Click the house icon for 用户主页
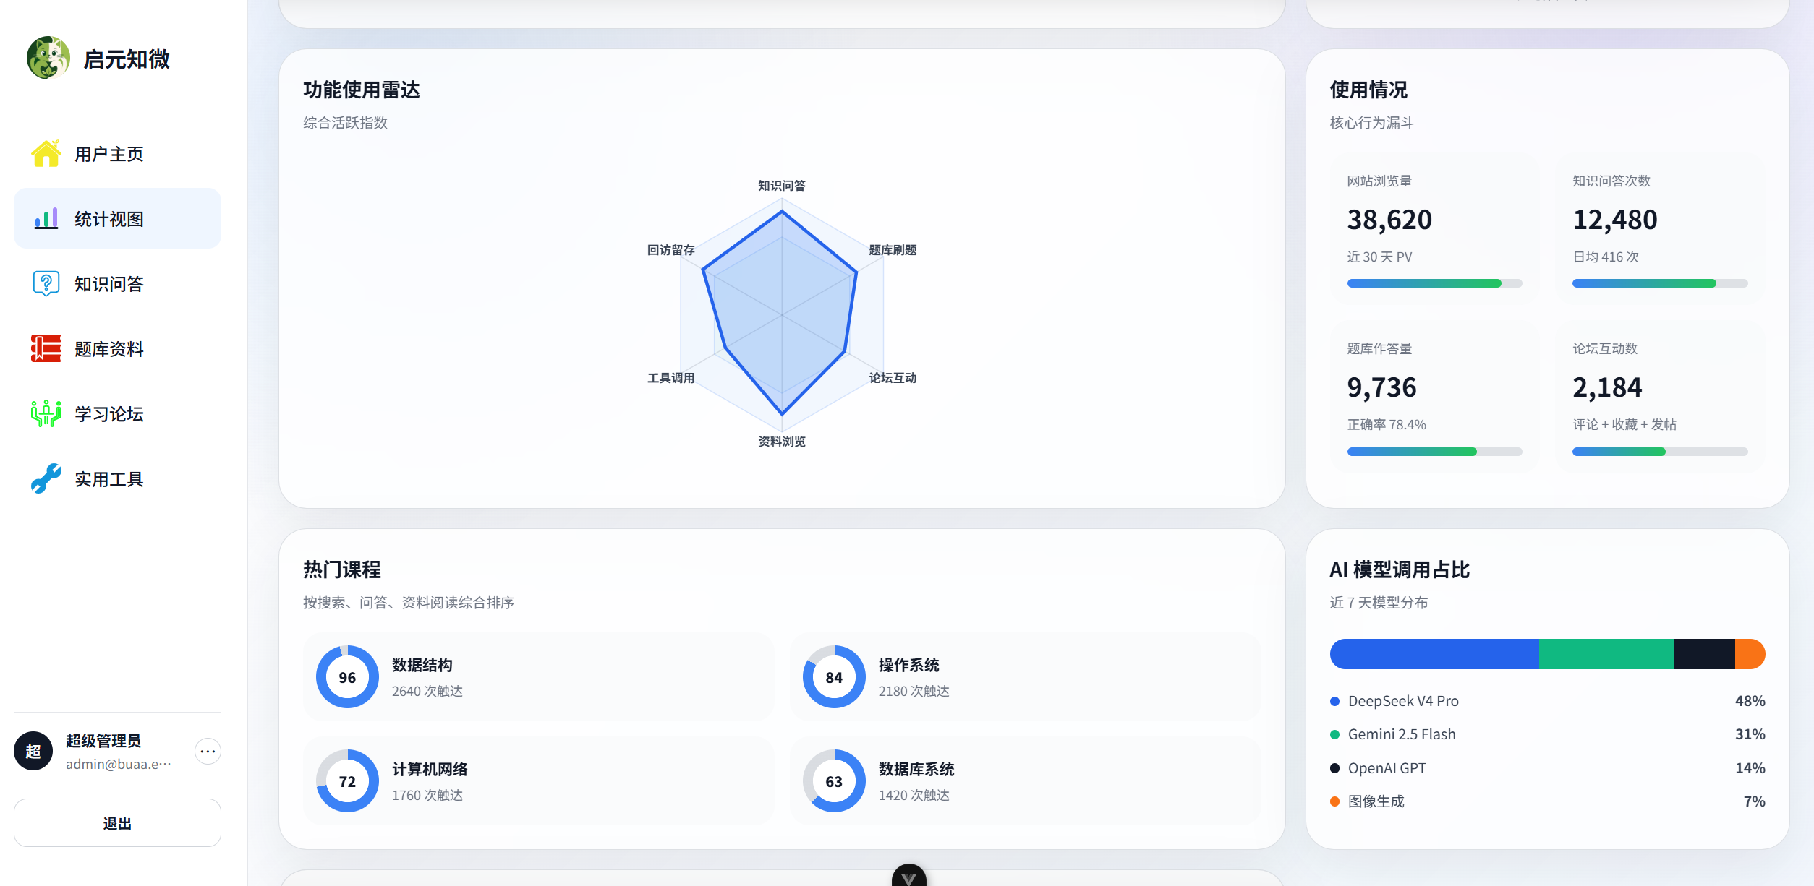 point(46,154)
